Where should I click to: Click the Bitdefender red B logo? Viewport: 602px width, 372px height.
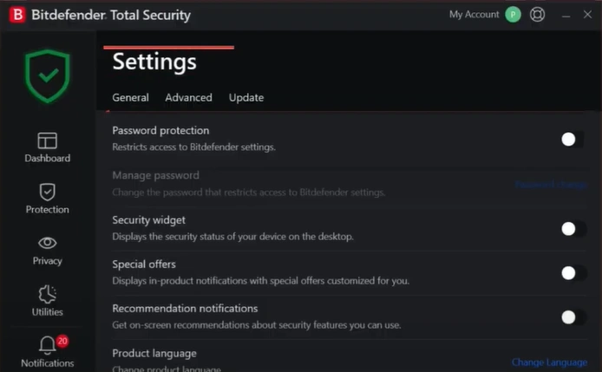click(x=16, y=15)
